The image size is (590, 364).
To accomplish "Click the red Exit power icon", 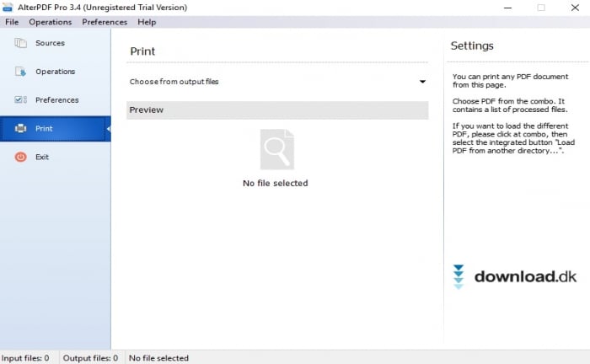I will pos(20,158).
